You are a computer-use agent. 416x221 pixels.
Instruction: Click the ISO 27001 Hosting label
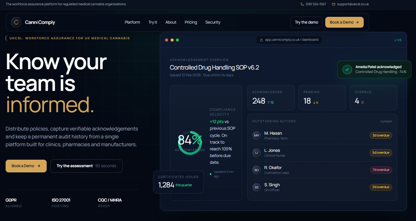tap(61, 203)
